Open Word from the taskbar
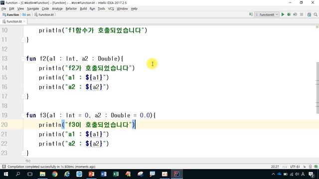The width and height of the screenshot is (319, 179). [x=104, y=174]
